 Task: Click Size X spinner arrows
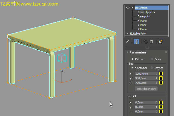point(156,74)
